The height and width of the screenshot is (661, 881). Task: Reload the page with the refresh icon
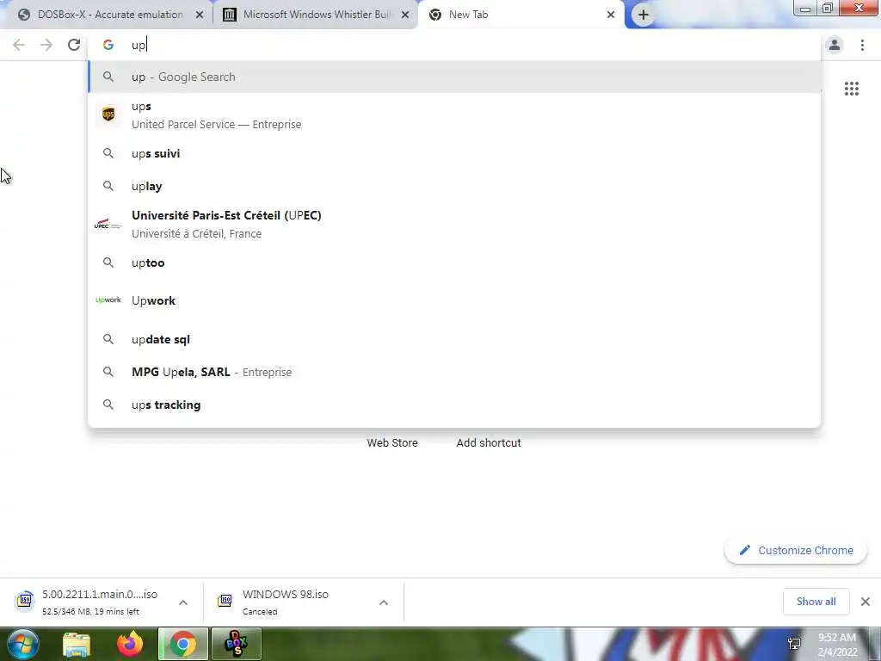(x=74, y=45)
